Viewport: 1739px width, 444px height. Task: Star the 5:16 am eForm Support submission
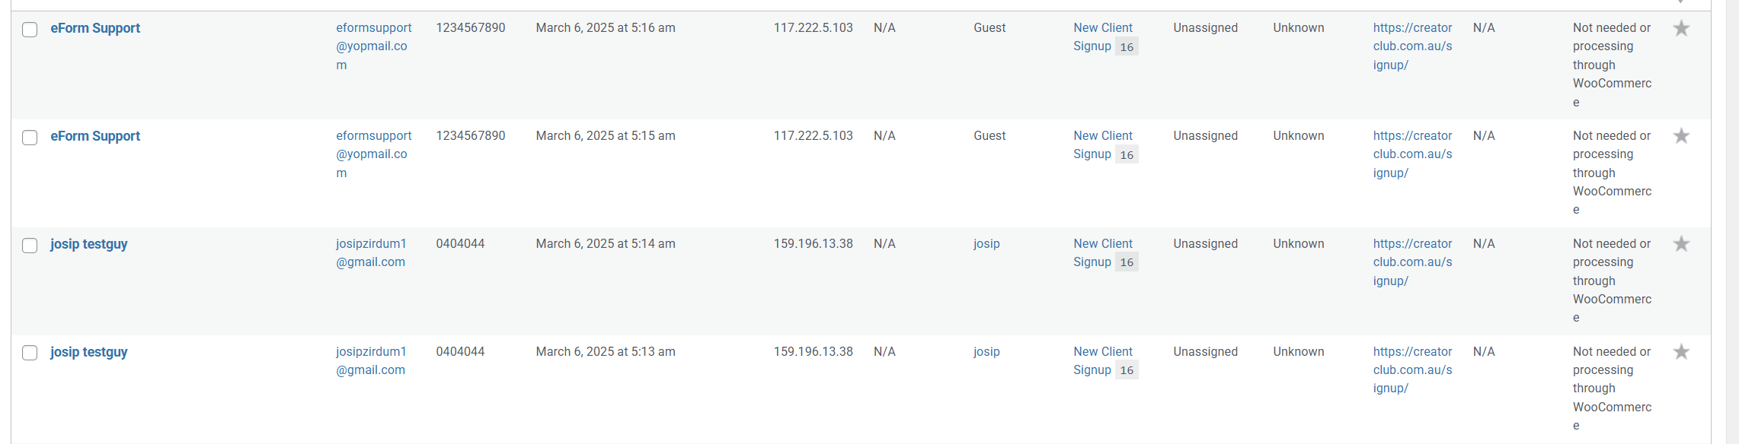pyautogui.click(x=1681, y=28)
